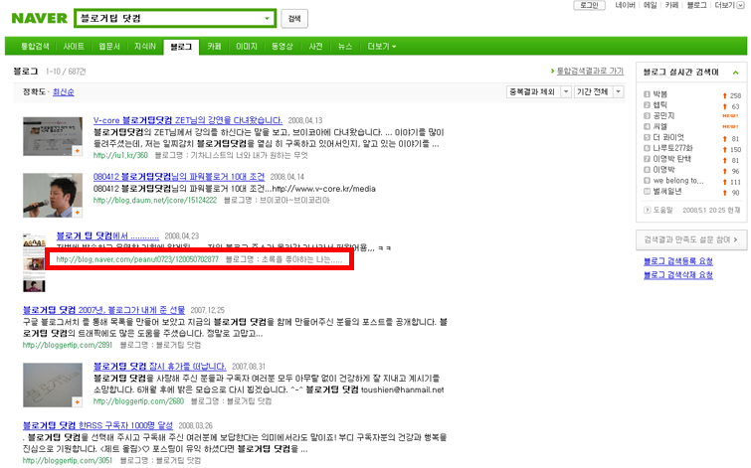This screenshot has width=751, height=468.
Task: Click trending keyword we belong to...
Action: [x=678, y=181]
